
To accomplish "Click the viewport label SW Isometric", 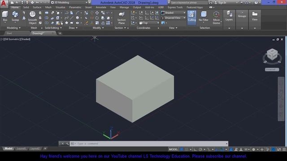I will pos(12,39).
